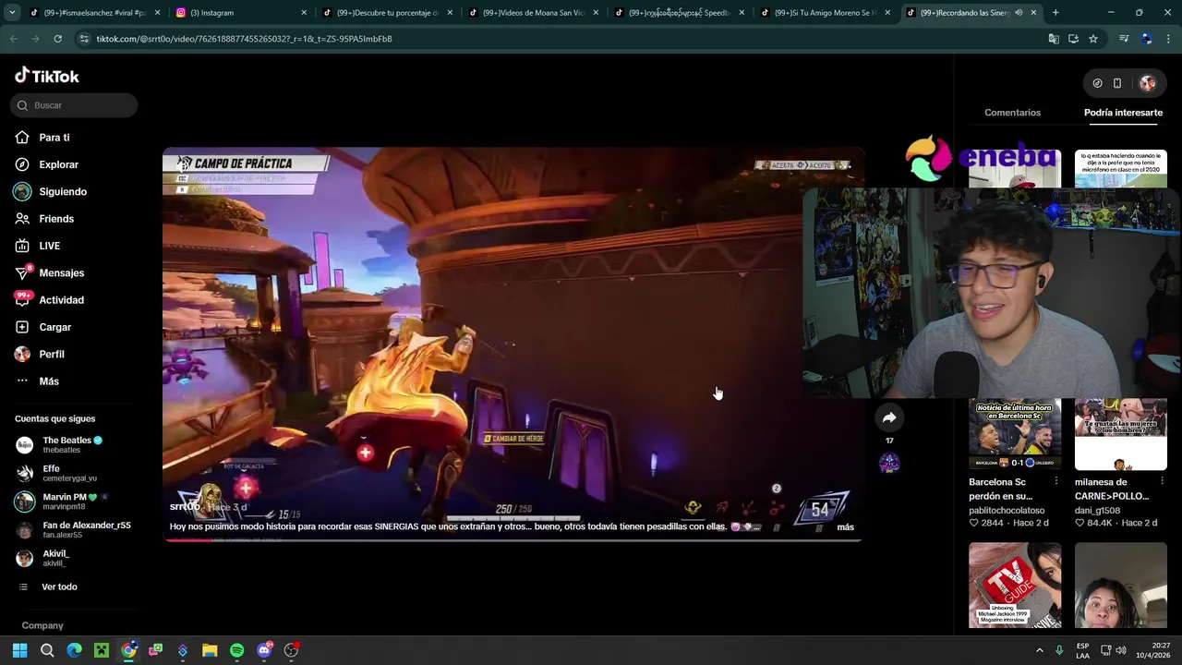Open the TV Guide Michael Jackson thumbnail

tap(1015, 585)
